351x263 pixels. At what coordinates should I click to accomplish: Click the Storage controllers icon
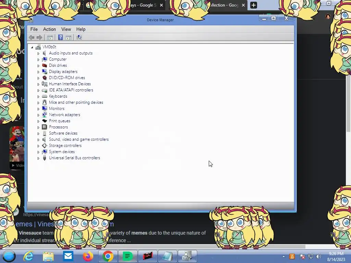pos(45,145)
